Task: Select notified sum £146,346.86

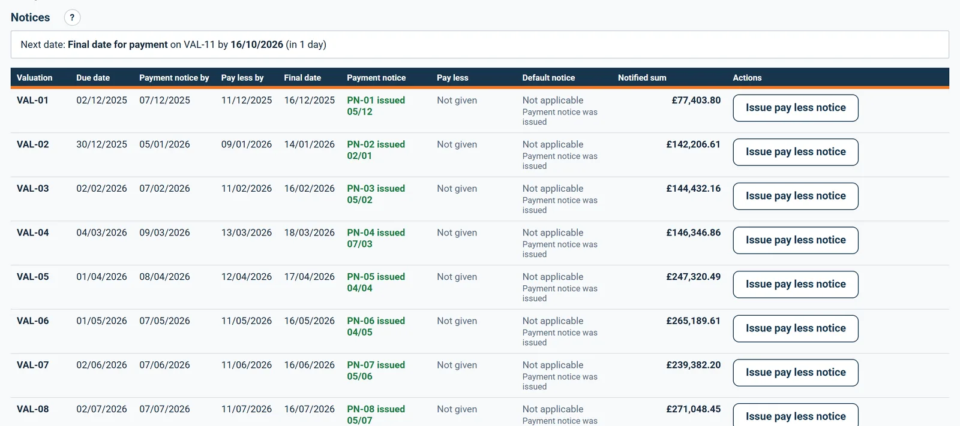Action: (693, 232)
